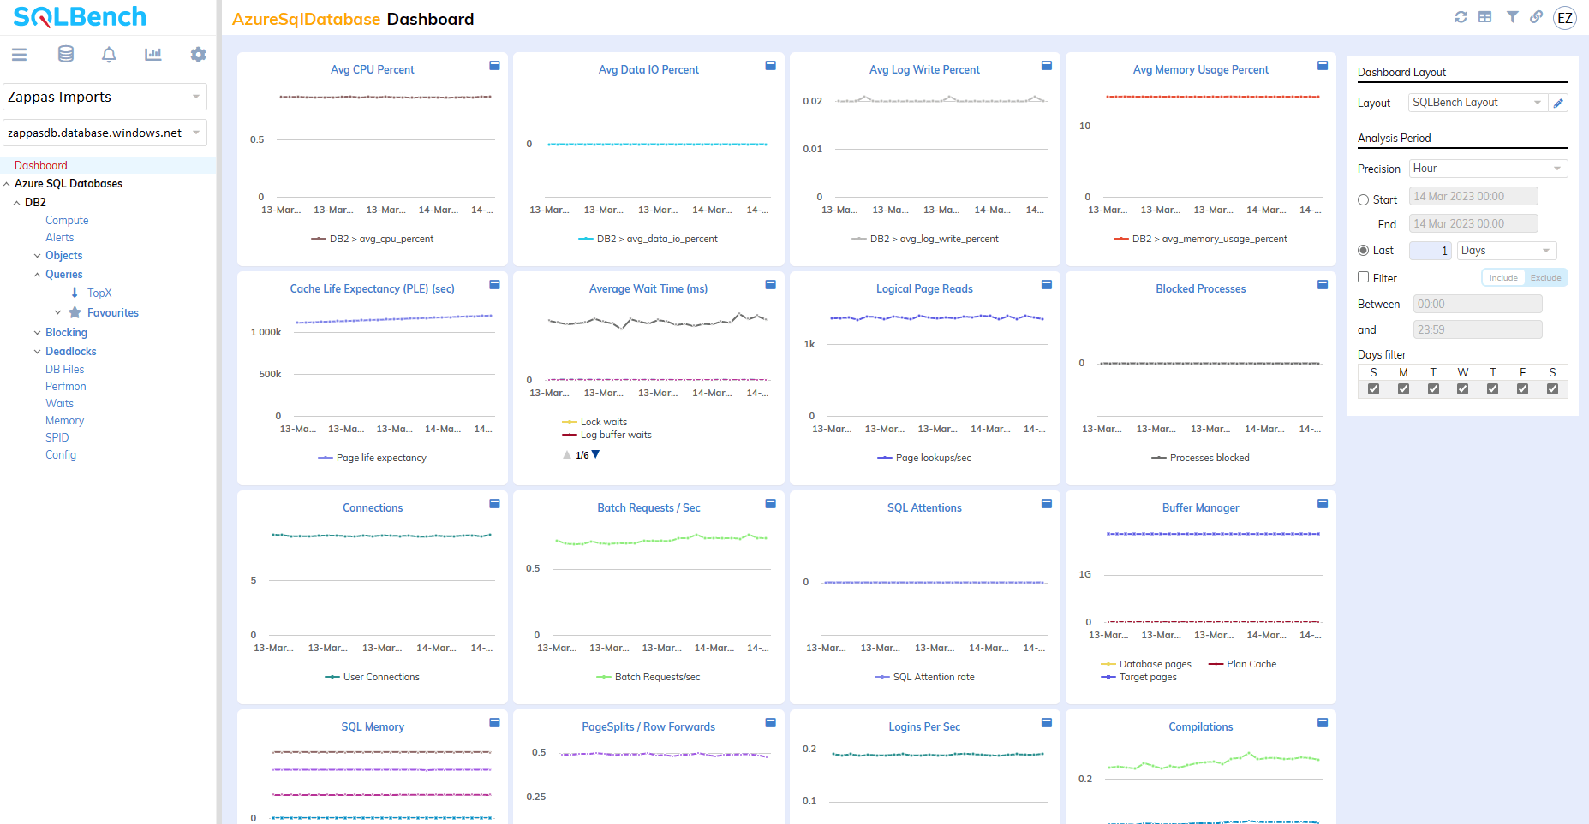Minimize the Avg CPU Percent panel
Screen dimensions: 1589x824
(x=494, y=66)
